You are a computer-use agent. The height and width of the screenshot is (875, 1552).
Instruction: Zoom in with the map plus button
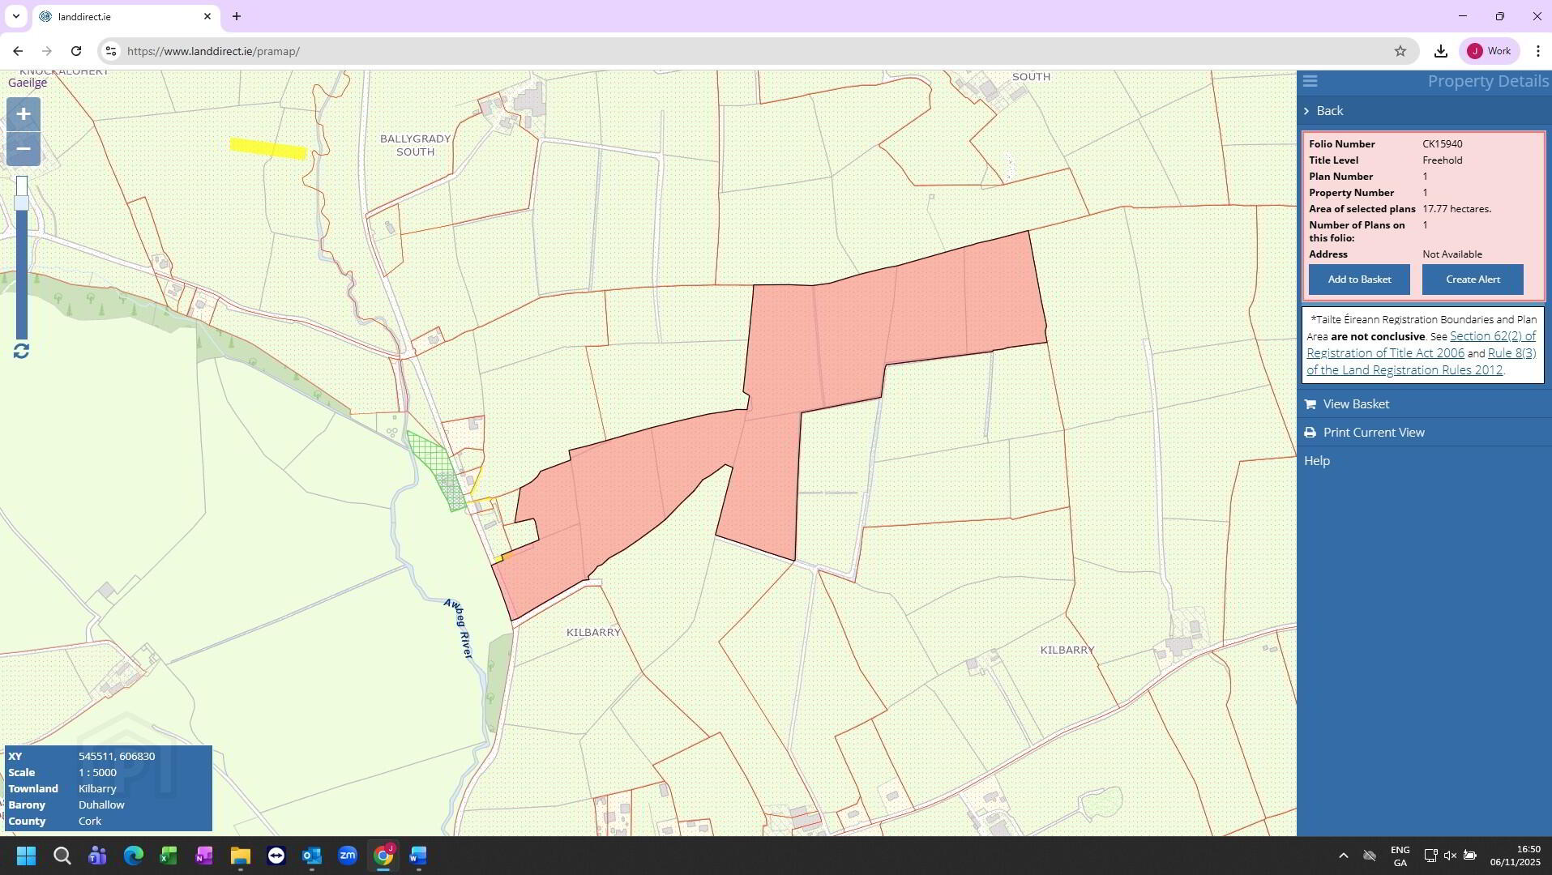coord(24,114)
